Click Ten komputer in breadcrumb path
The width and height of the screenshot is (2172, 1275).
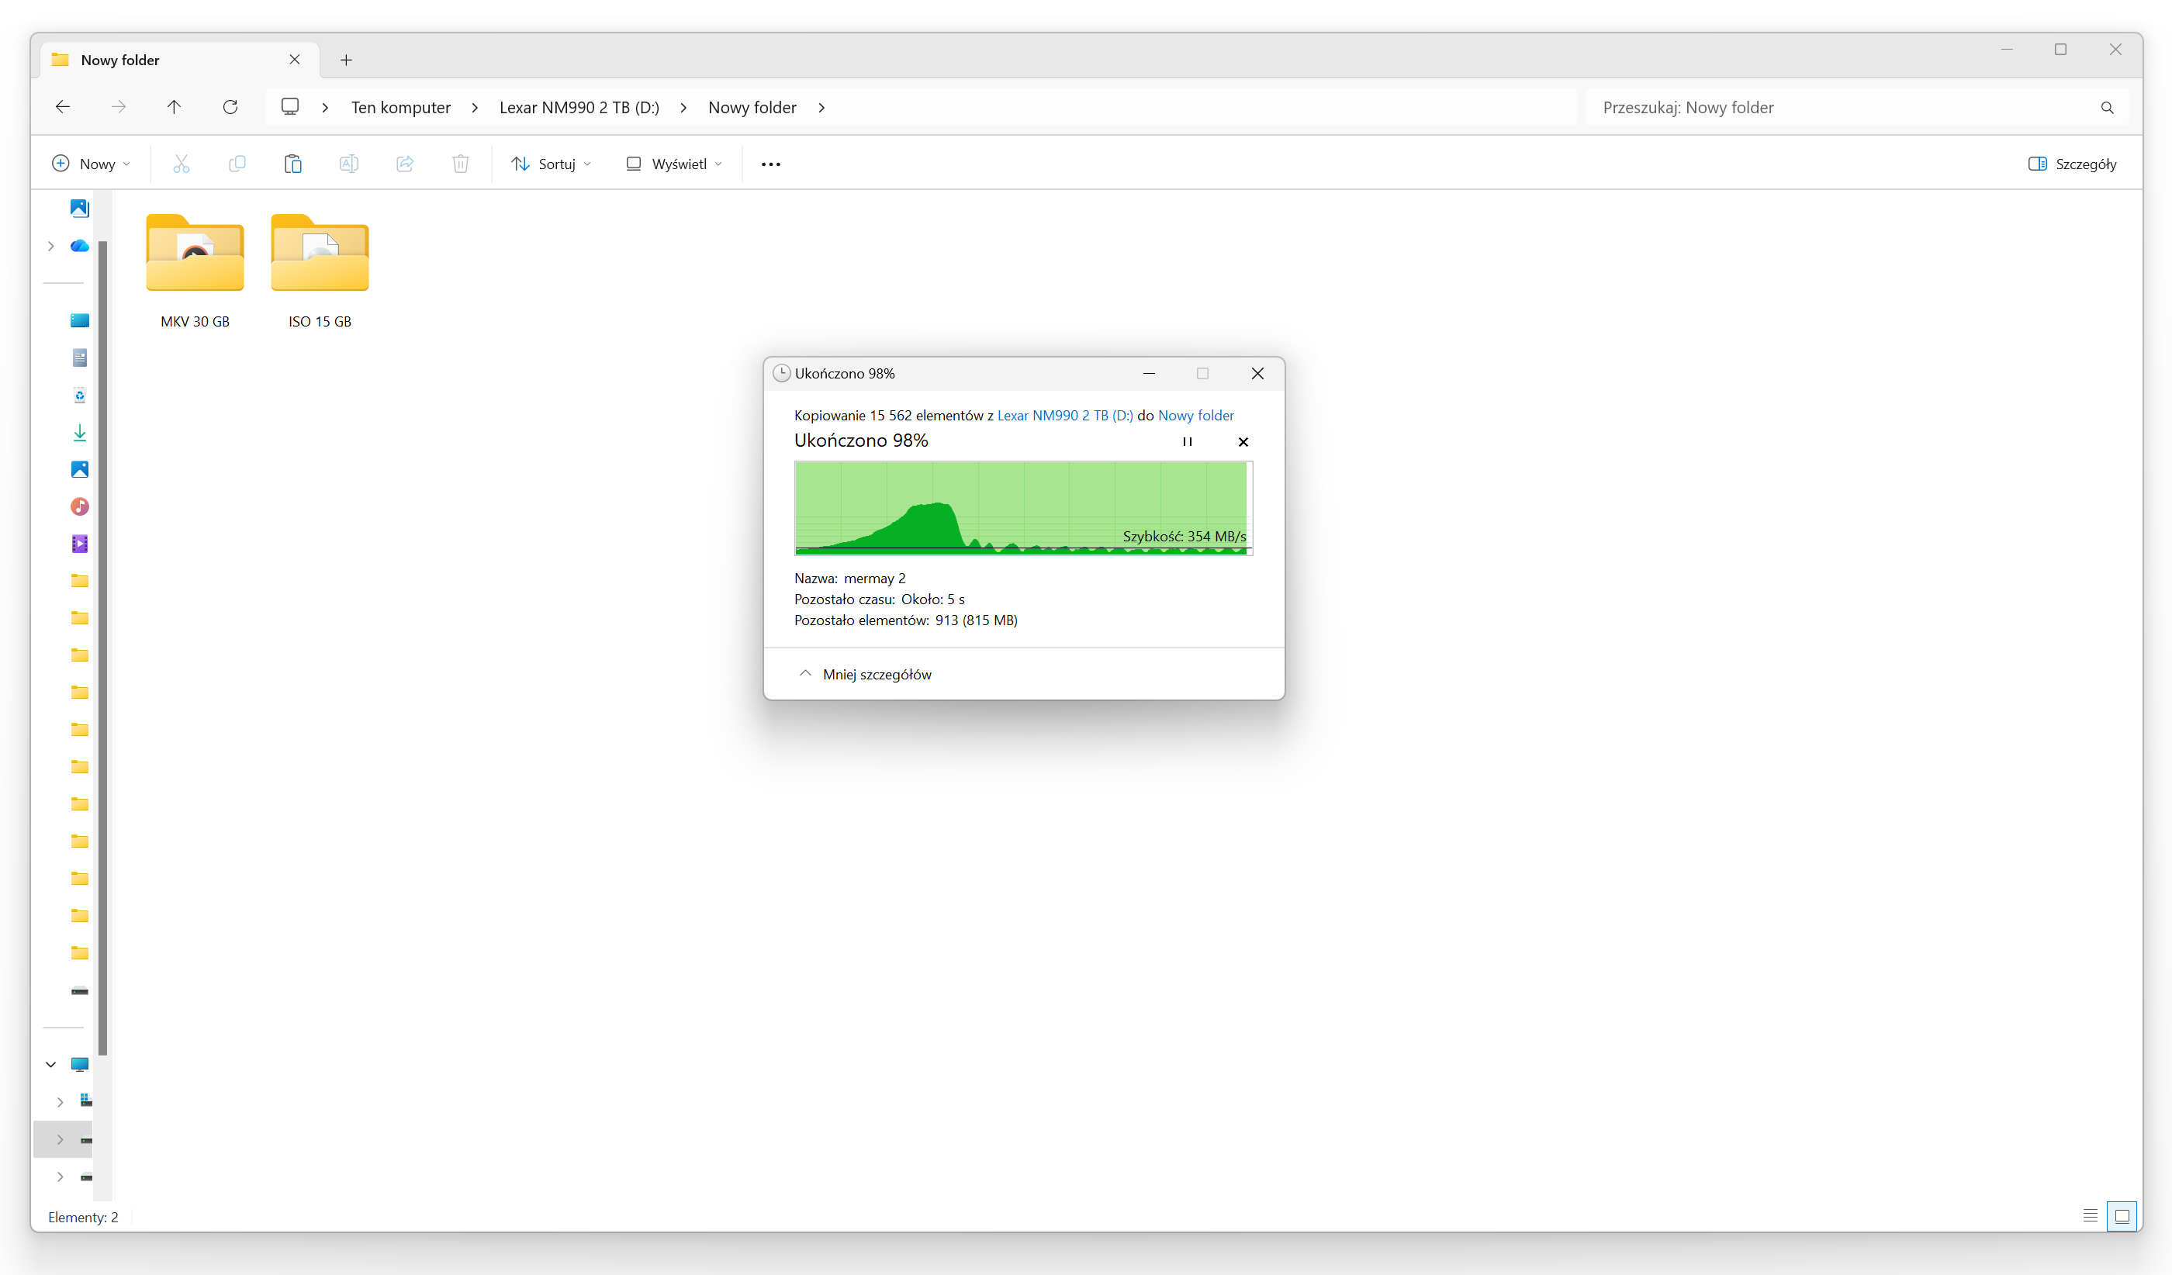[401, 108]
